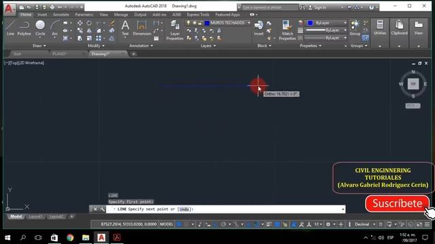435x244 pixels.
Task: Expand the Modify panel
Action: click(97, 46)
